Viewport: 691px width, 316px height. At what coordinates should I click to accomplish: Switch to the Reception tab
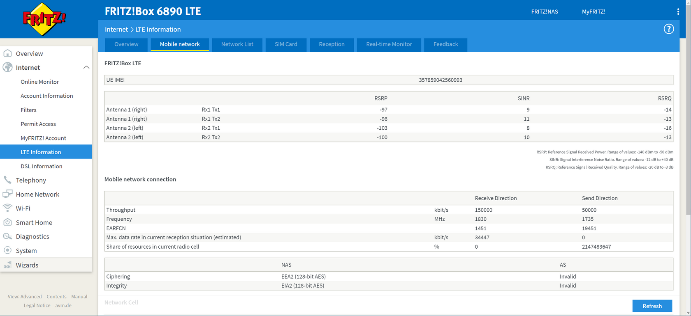pos(332,44)
